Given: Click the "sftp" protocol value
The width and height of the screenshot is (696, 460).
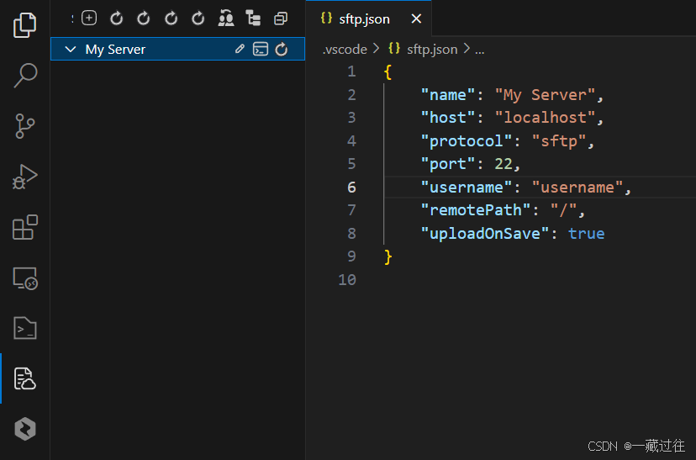Looking at the screenshot, I should coord(559,141).
